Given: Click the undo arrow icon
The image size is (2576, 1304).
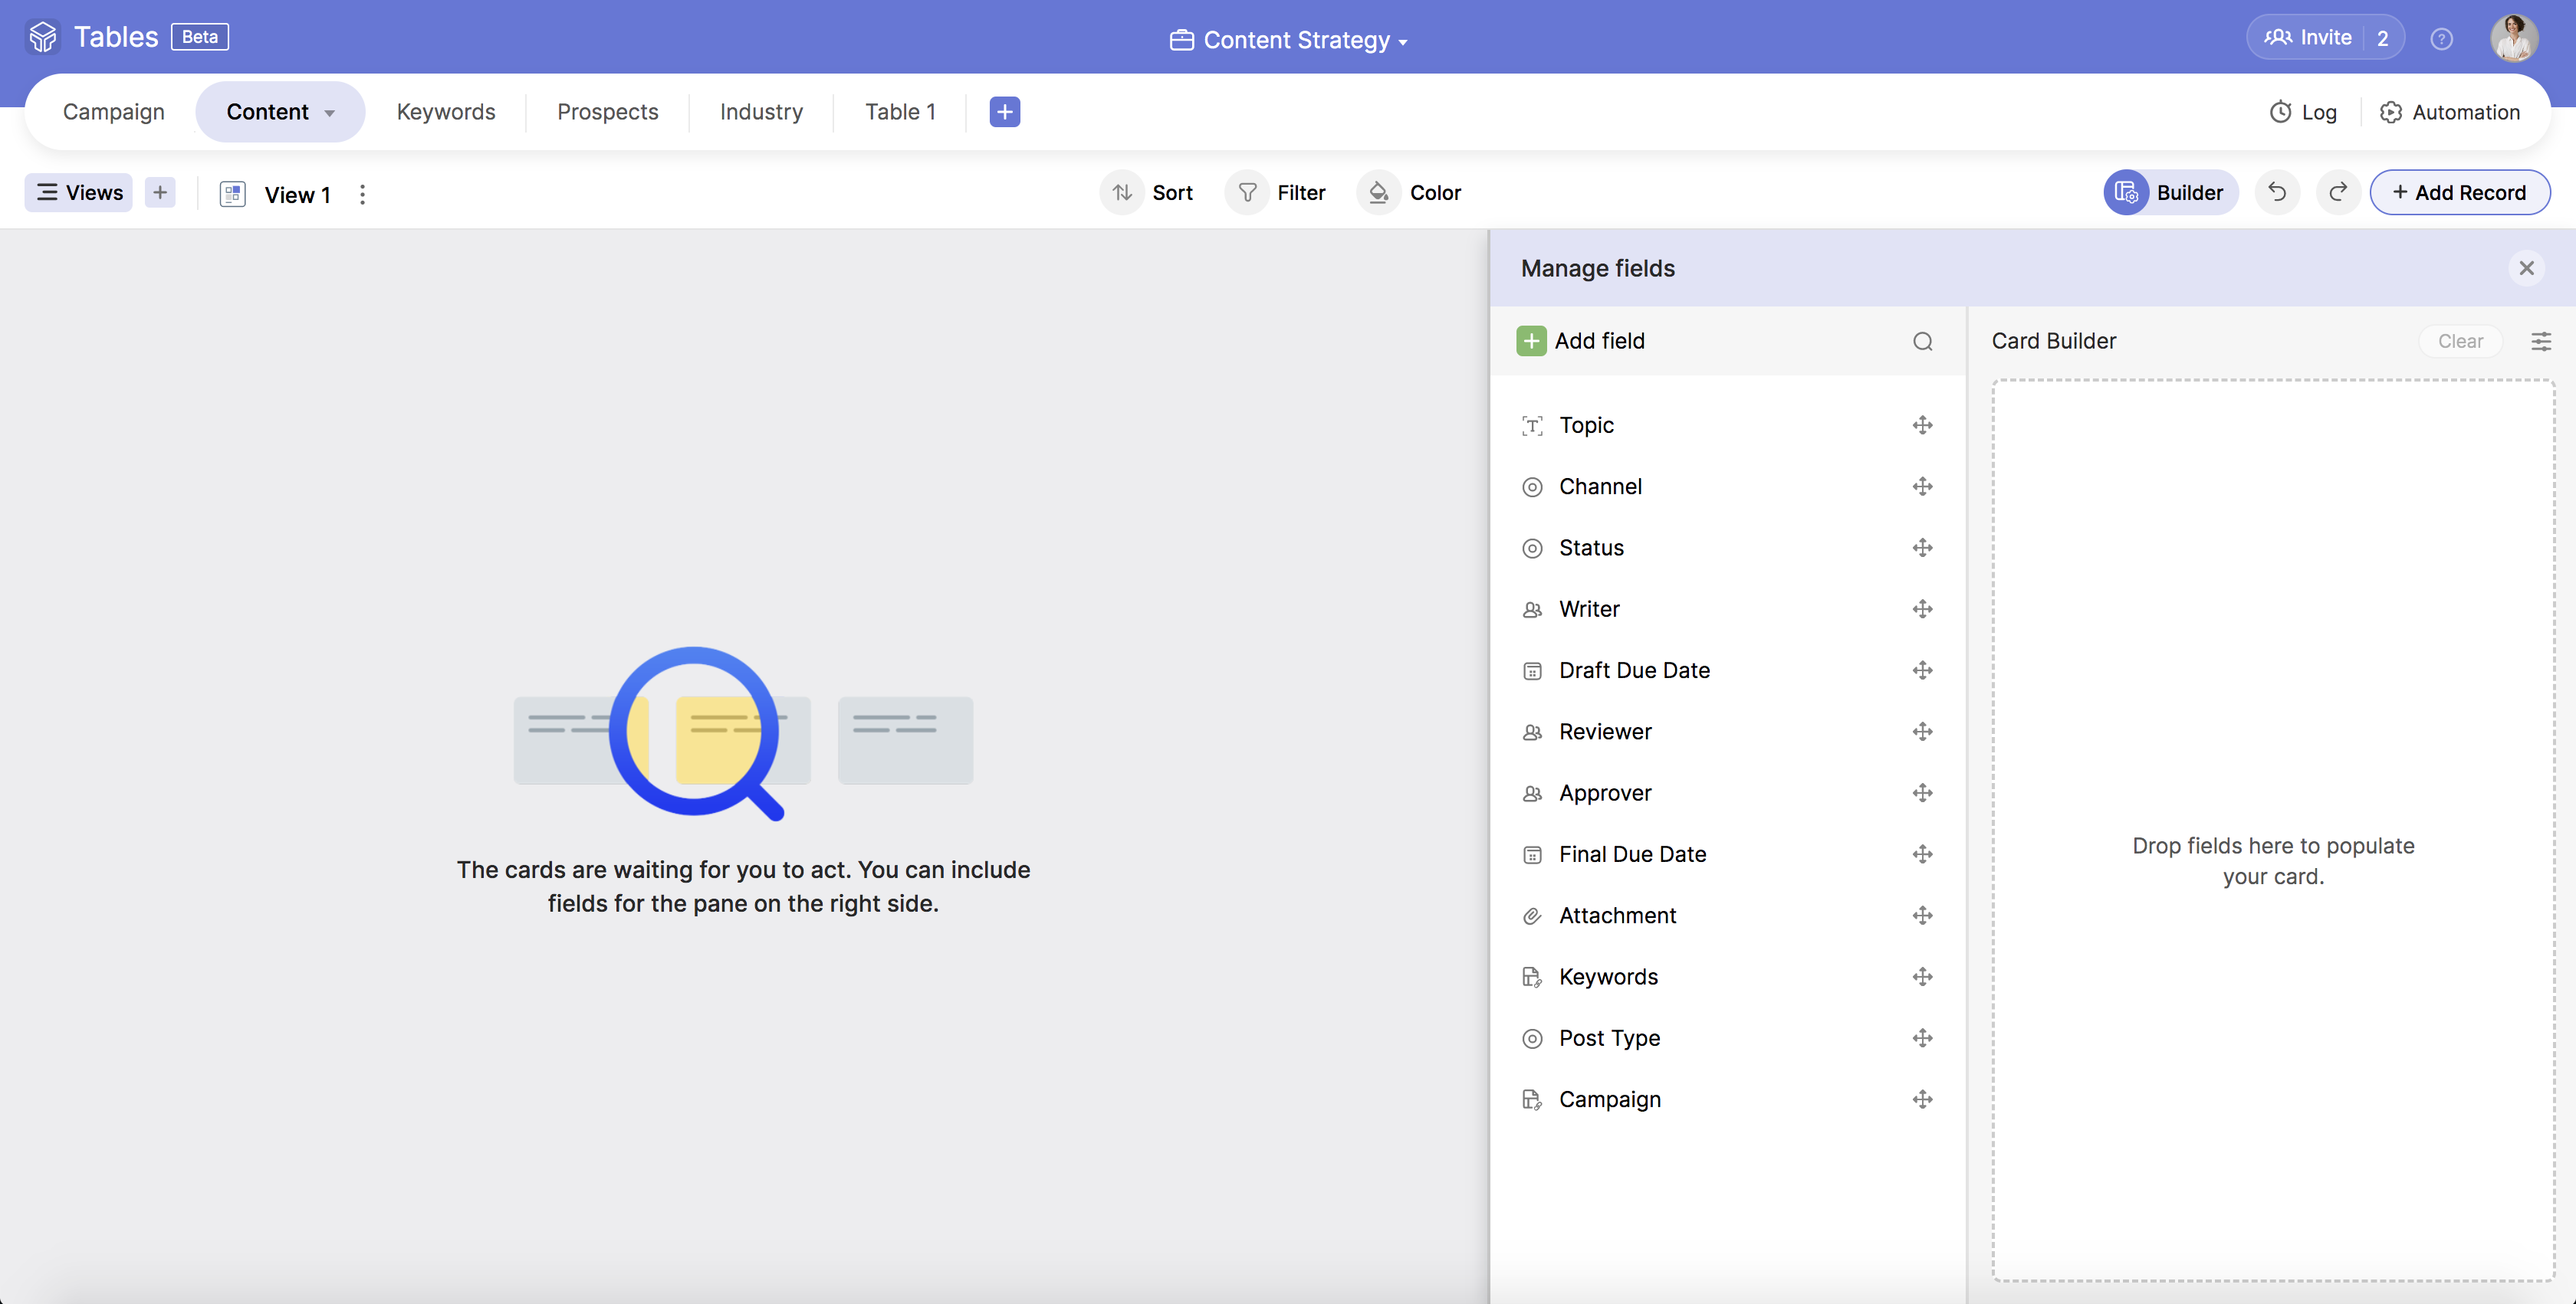Looking at the screenshot, I should pos(2277,193).
